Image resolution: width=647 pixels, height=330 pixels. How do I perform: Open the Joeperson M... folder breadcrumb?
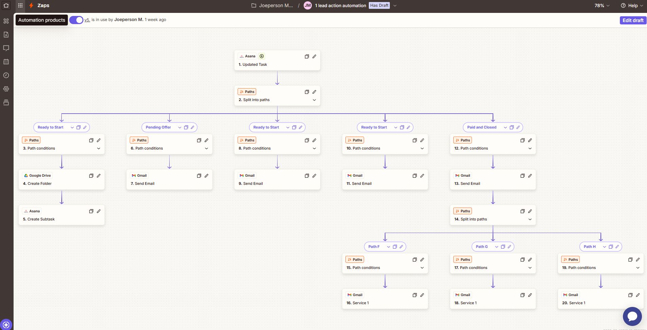point(272,5)
